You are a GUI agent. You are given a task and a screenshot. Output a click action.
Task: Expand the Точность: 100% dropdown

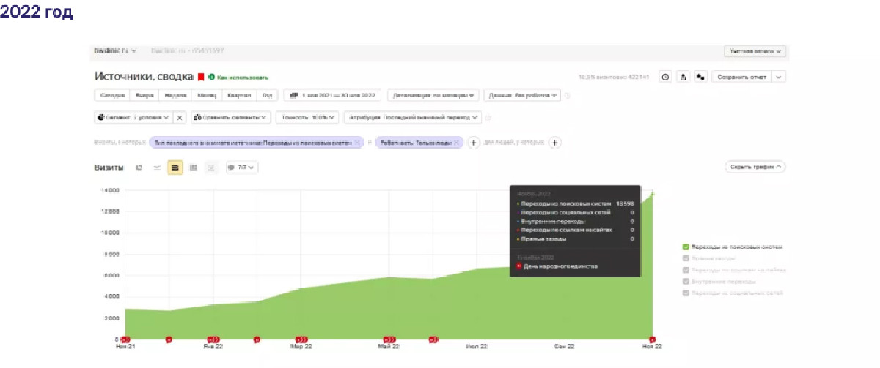[308, 117]
